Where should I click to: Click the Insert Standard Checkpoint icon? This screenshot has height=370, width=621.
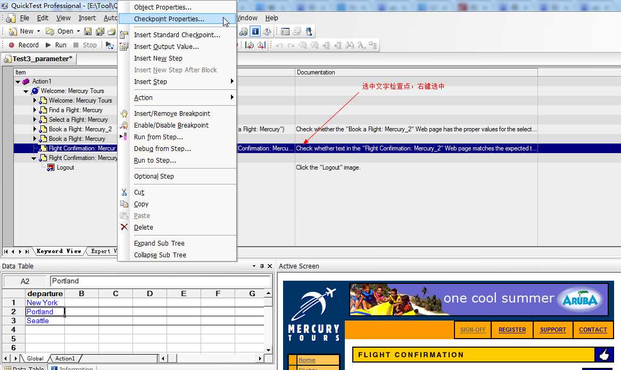(x=124, y=35)
